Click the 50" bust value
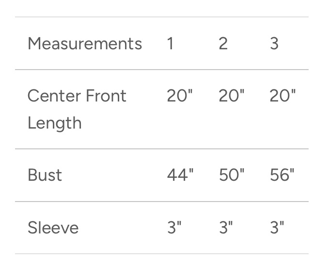The width and height of the screenshot is (328, 275). tap(231, 175)
